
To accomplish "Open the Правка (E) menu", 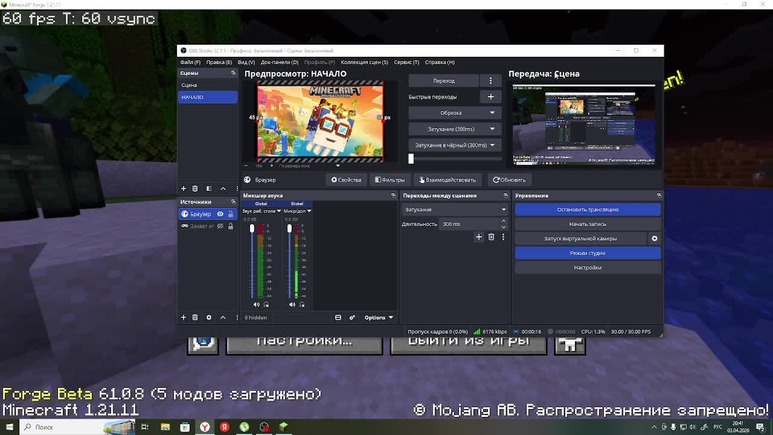I will [x=219, y=62].
